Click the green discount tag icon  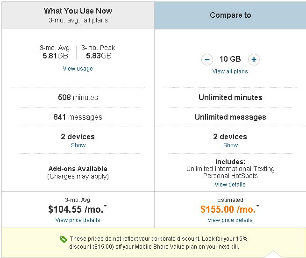point(64,239)
